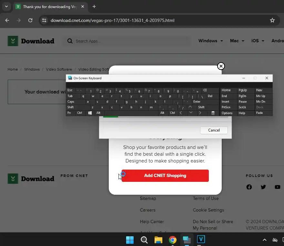Open the Windows Start menu
The image size is (284, 246).
130,240
